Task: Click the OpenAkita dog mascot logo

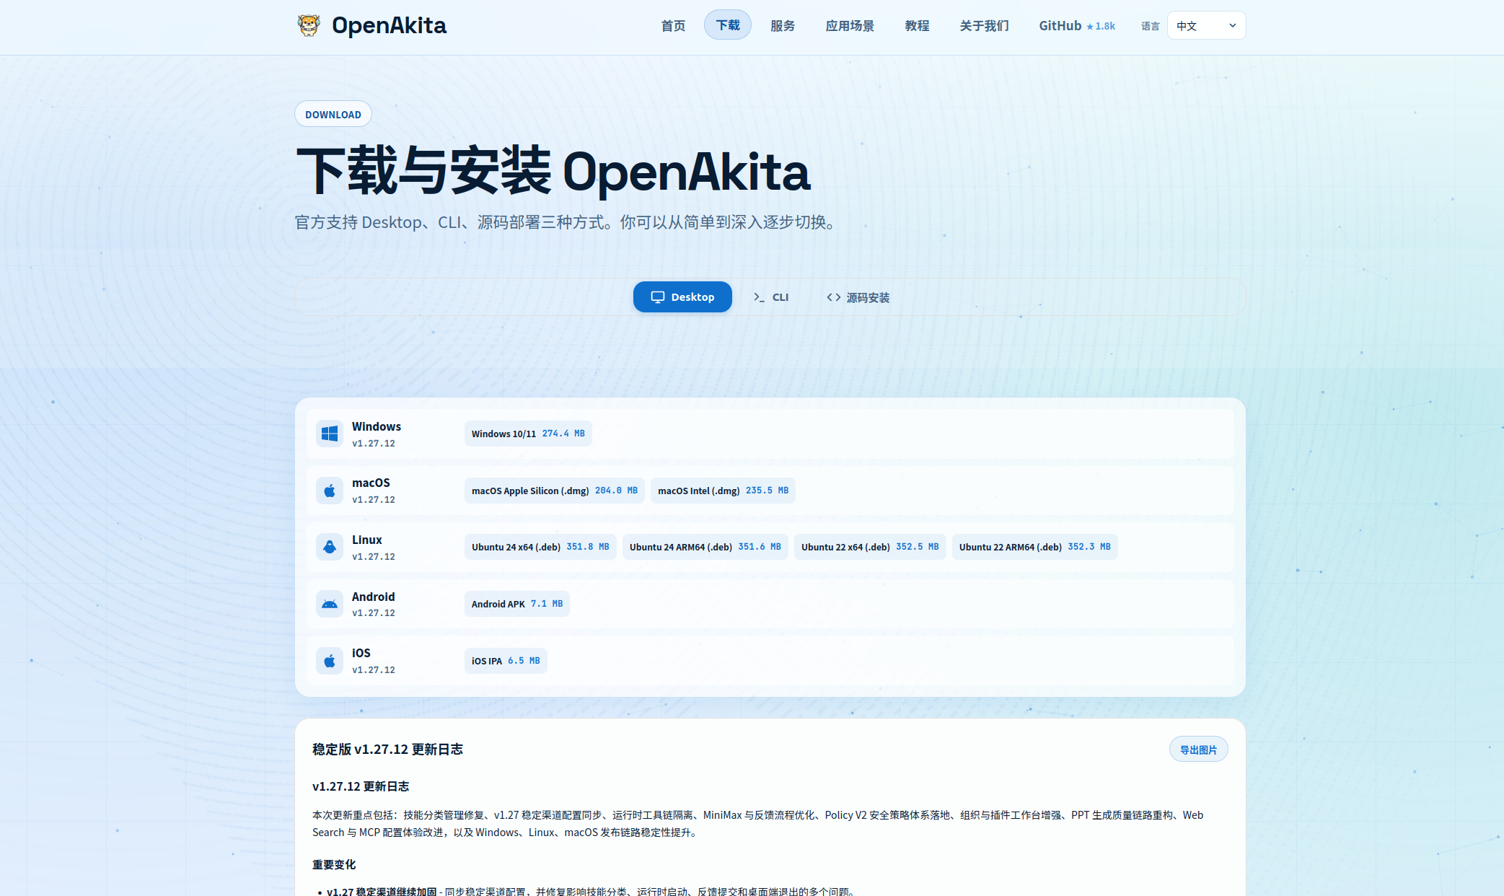Action: coord(309,25)
